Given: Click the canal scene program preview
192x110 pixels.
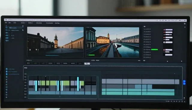Looking at the screenshot, I should tap(112, 42).
